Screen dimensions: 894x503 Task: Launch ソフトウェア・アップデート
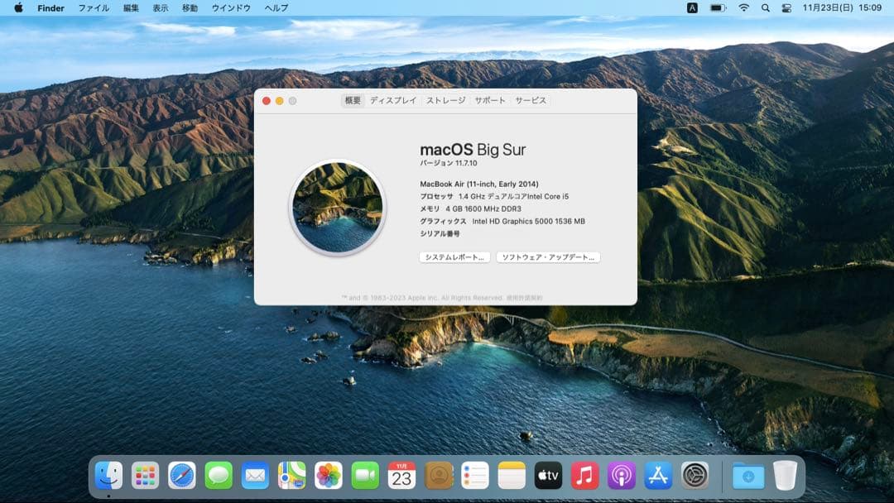pos(548,257)
